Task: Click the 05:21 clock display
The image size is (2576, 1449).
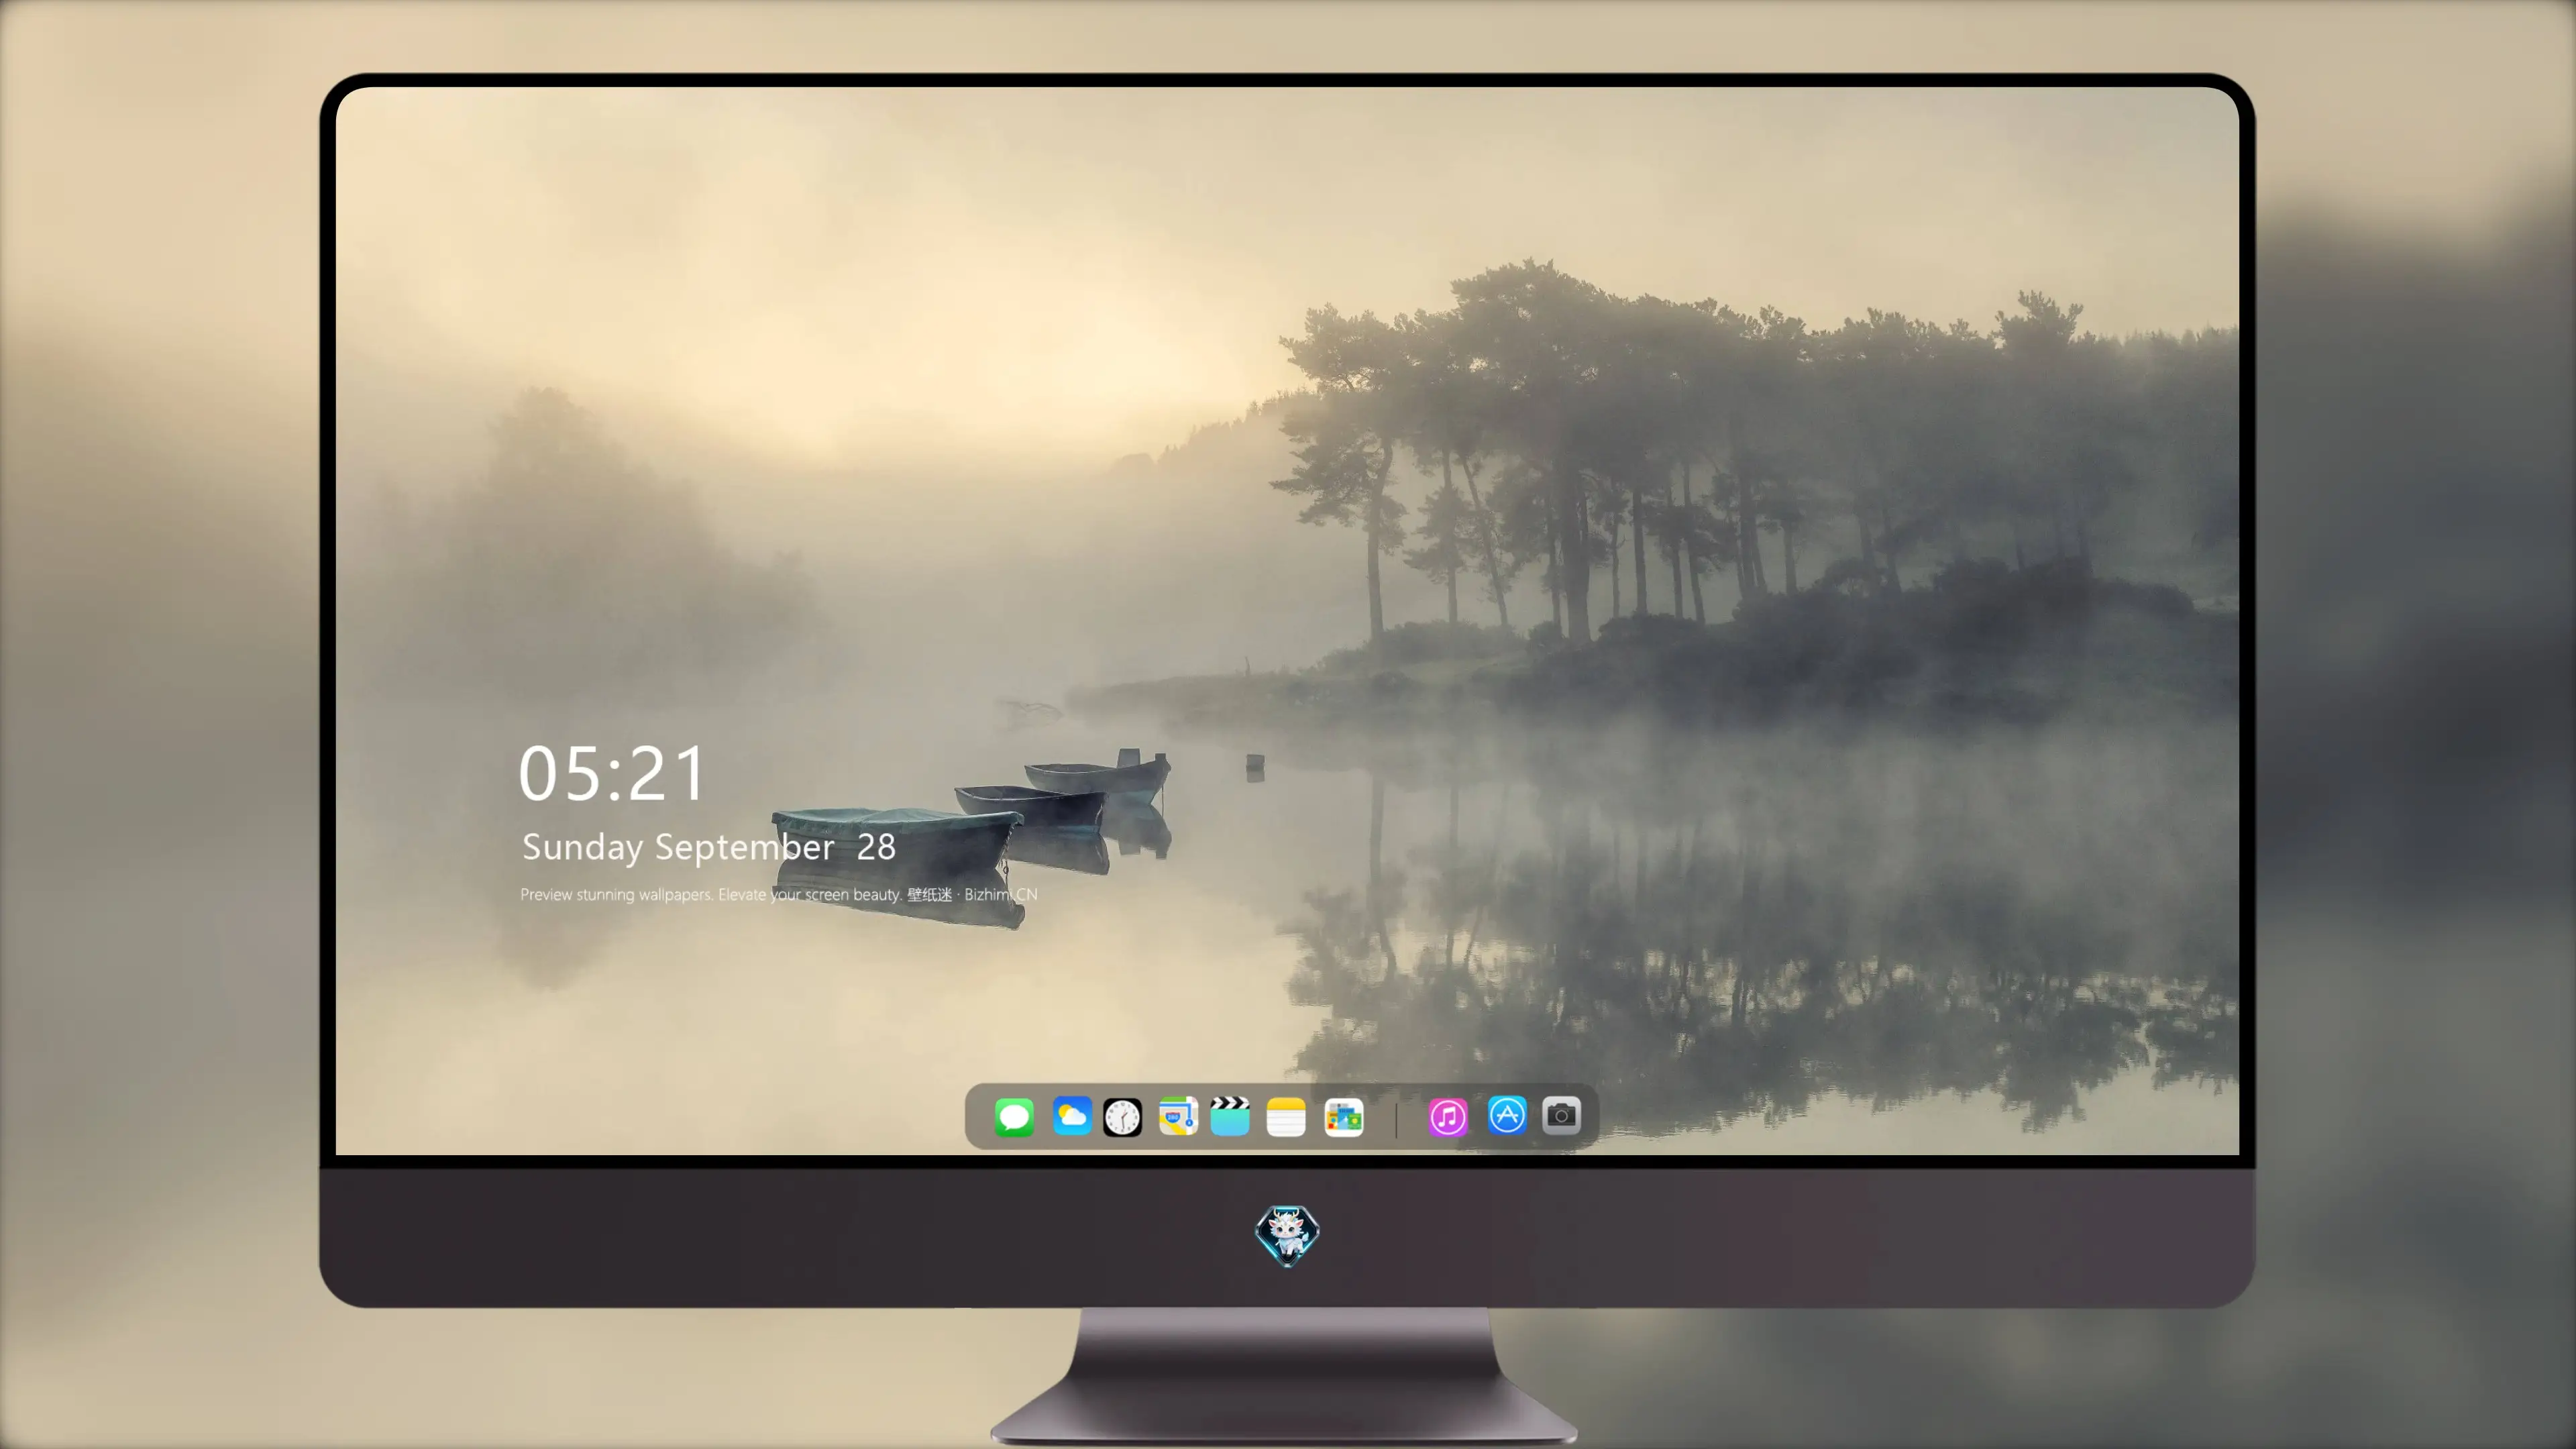Action: [x=612, y=773]
